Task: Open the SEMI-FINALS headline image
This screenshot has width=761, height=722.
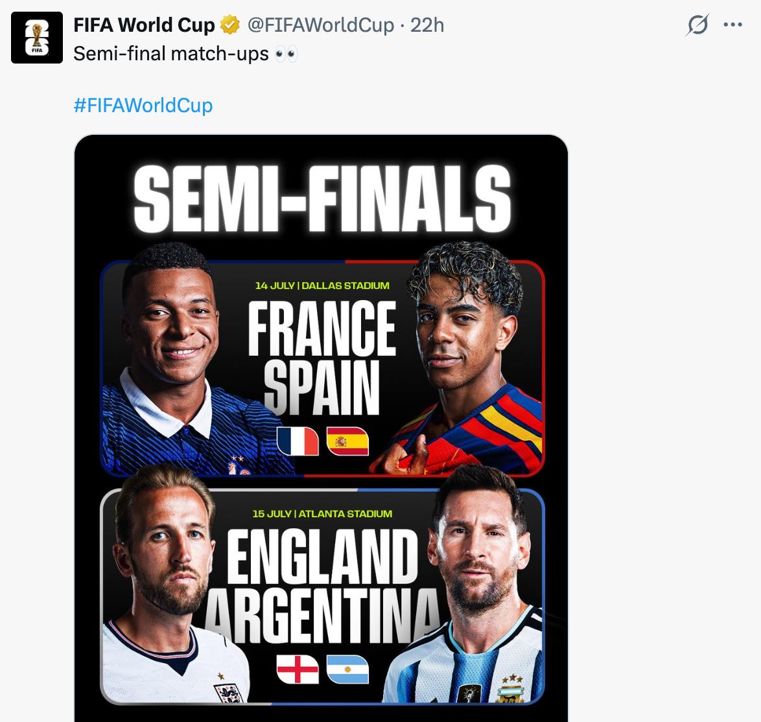Action: pyautogui.click(x=322, y=198)
